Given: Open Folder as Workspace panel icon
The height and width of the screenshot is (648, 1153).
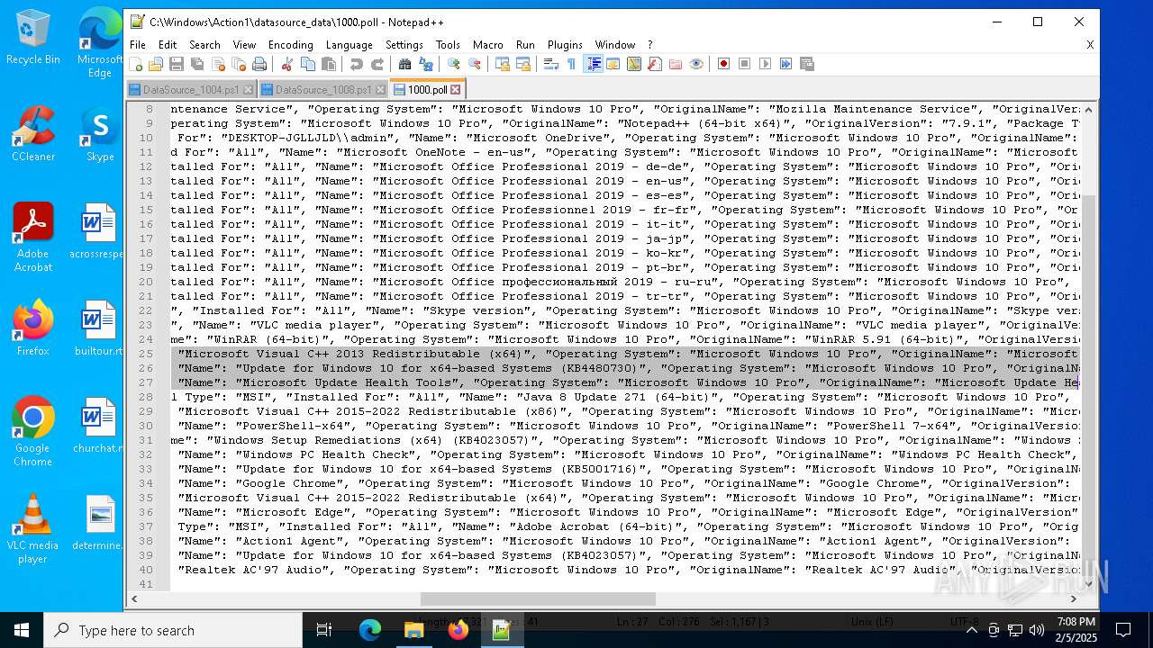Looking at the screenshot, I should click(676, 64).
